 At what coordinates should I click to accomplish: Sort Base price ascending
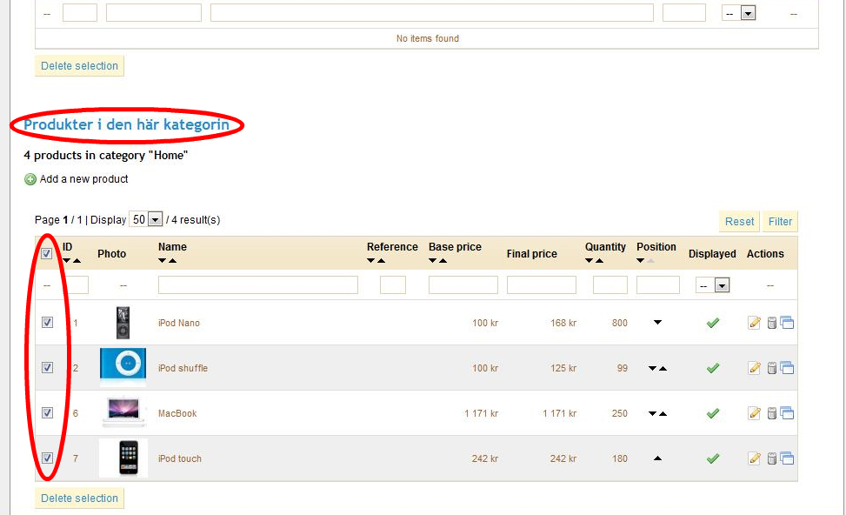[443, 261]
